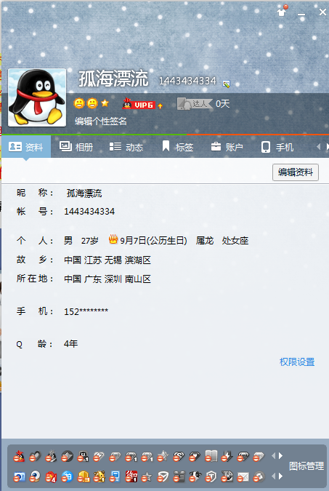The width and height of the screenshot is (329, 491).
Task: Click the QQ level sun and star icons
Action: coord(91,103)
